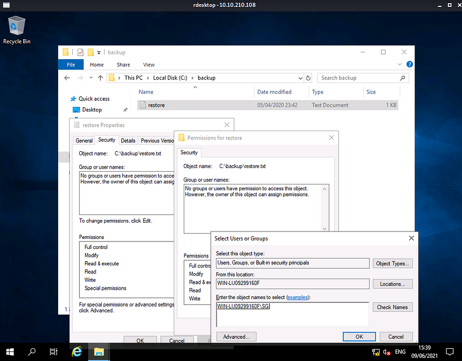The width and height of the screenshot is (462, 361).
Task: Launch Internet Explorer from the taskbar
Action: [77, 351]
